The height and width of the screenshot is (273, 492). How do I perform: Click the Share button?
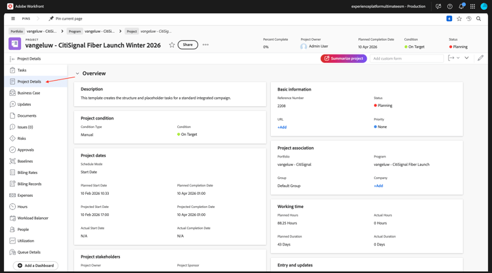[188, 45]
